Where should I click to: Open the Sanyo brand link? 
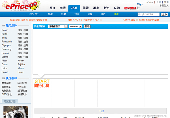tap(5, 72)
